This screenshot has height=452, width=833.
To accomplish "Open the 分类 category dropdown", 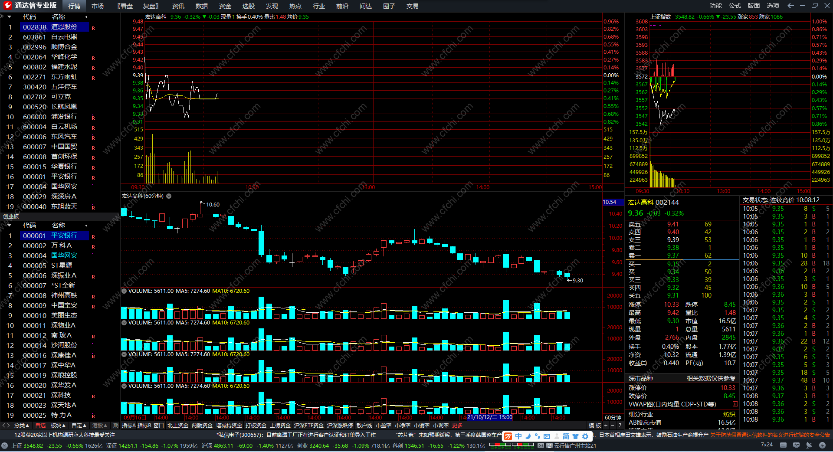I will 22,426.
